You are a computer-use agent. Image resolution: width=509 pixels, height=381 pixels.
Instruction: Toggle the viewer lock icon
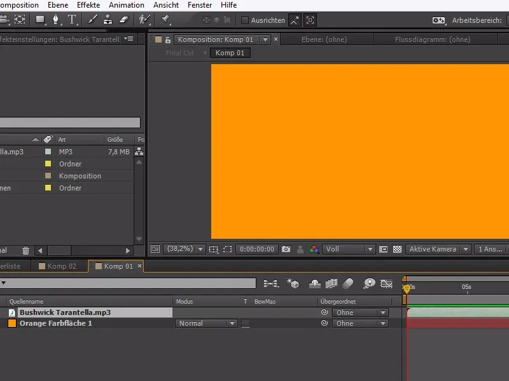(x=168, y=40)
